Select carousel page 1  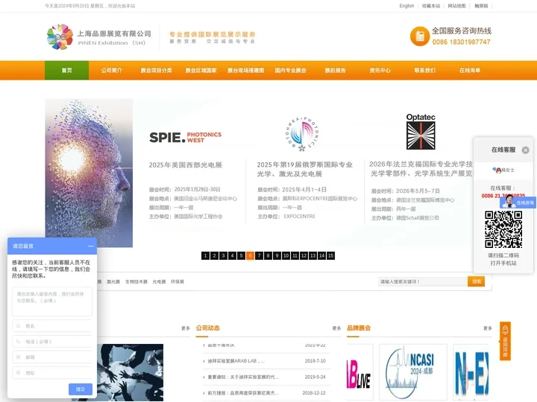click(205, 255)
